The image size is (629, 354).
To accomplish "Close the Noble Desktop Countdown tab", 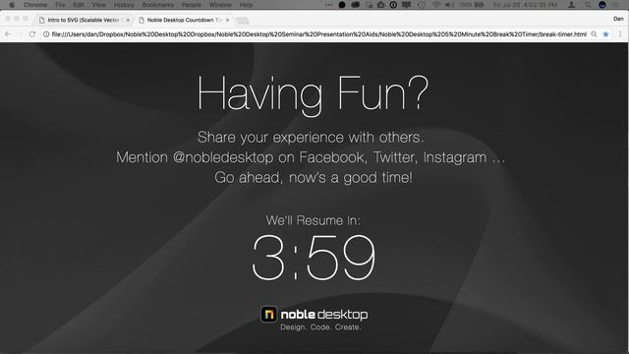I will (227, 20).
